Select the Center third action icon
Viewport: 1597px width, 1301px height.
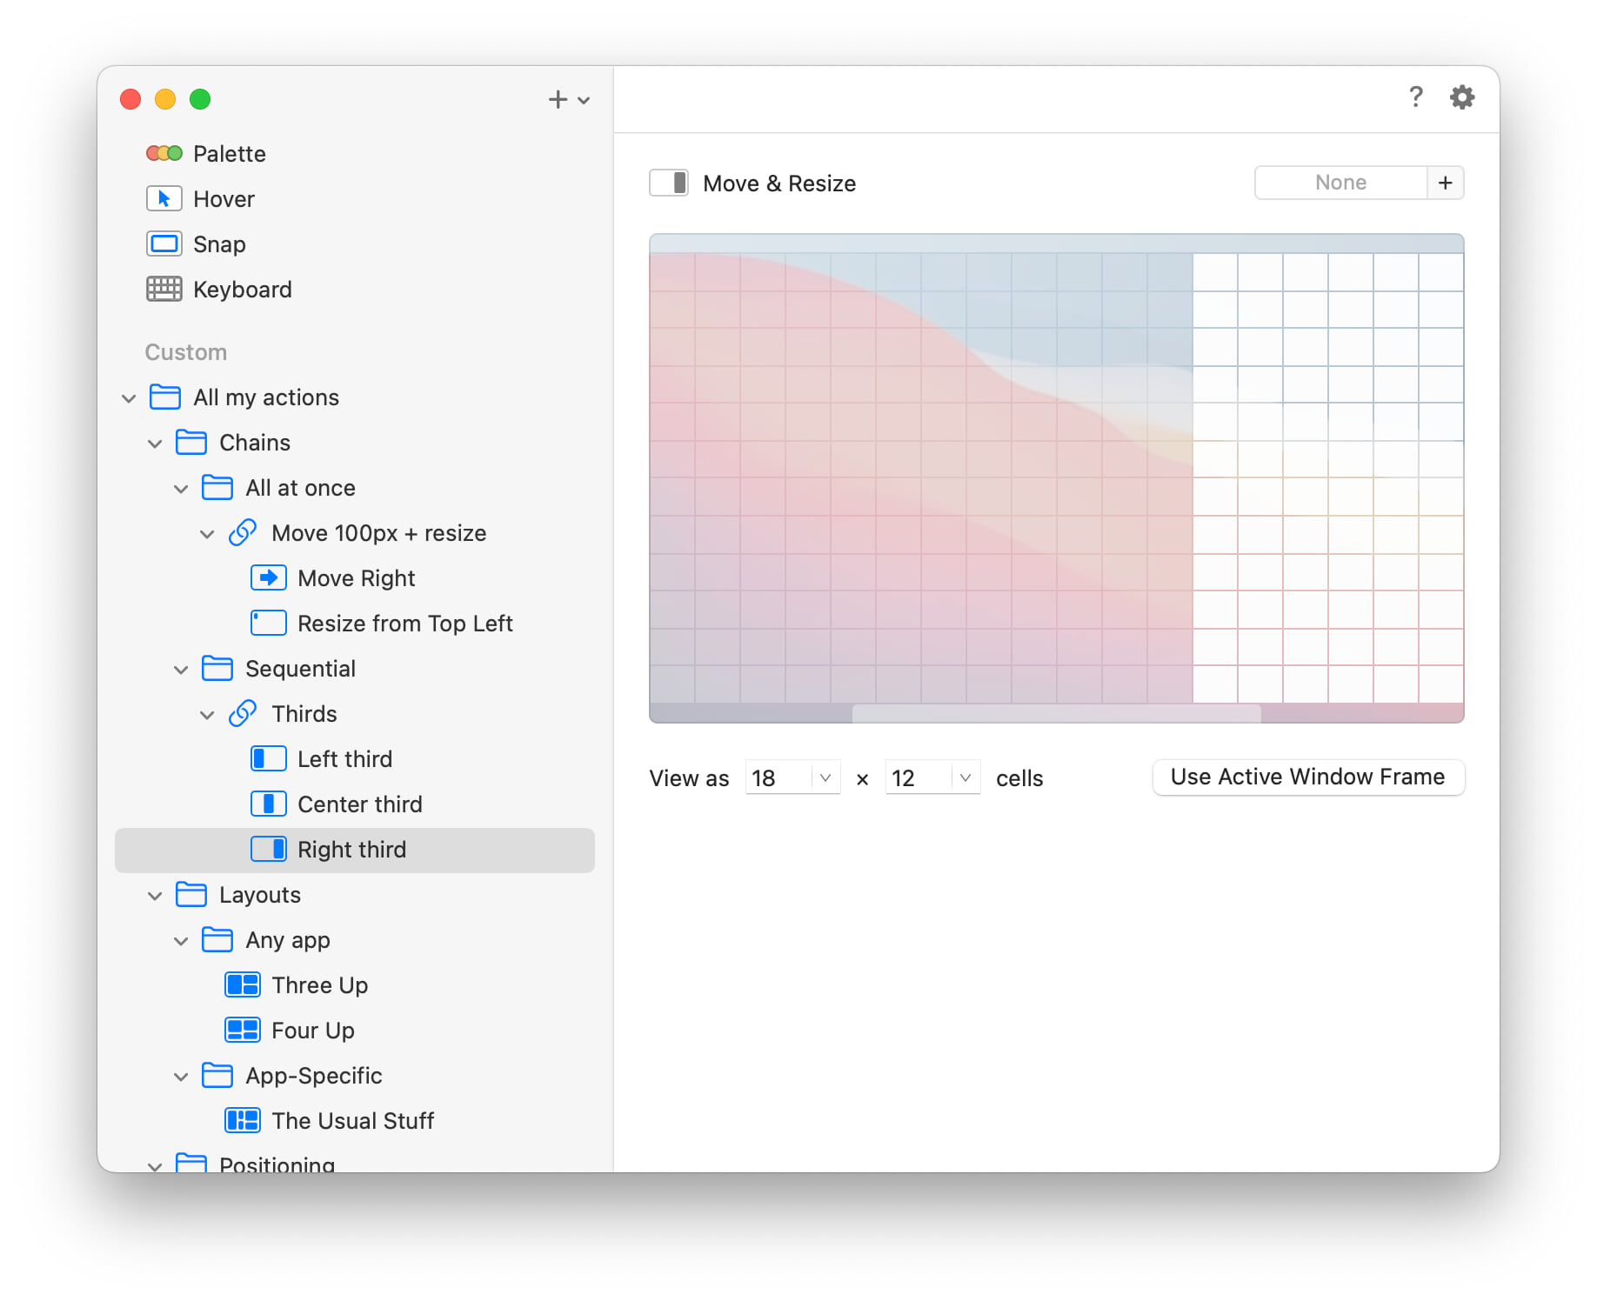pyautogui.click(x=268, y=804)
